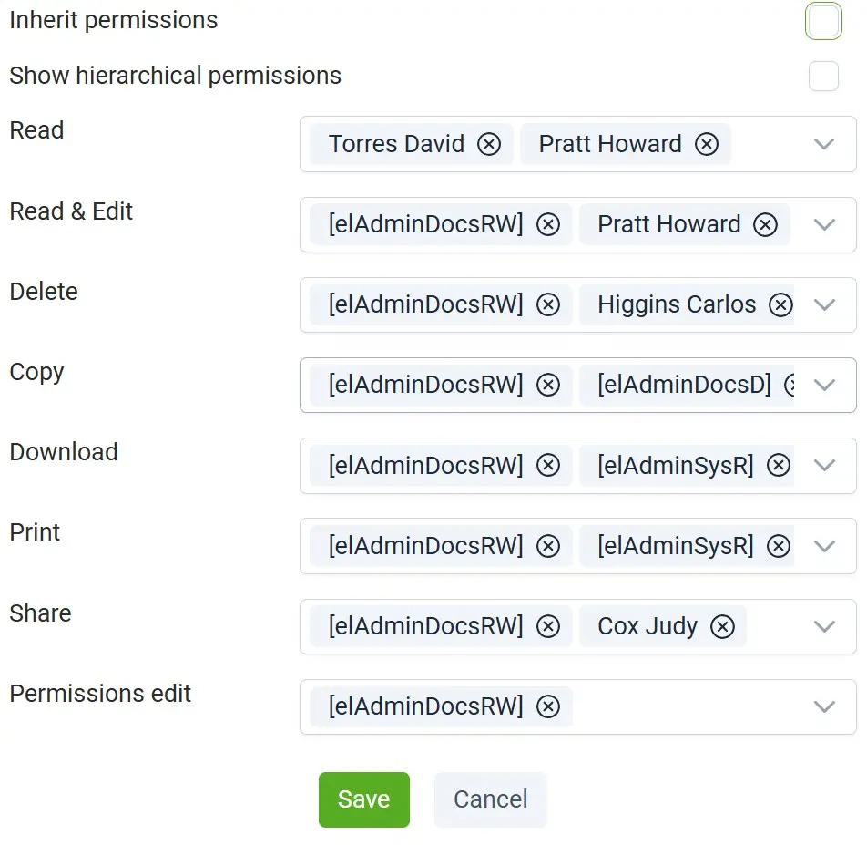Remove Higgins Carlos from Delete permissions
Image resolution: width=867 pixels, height=845 pixels.
click(x=780, y=304)
